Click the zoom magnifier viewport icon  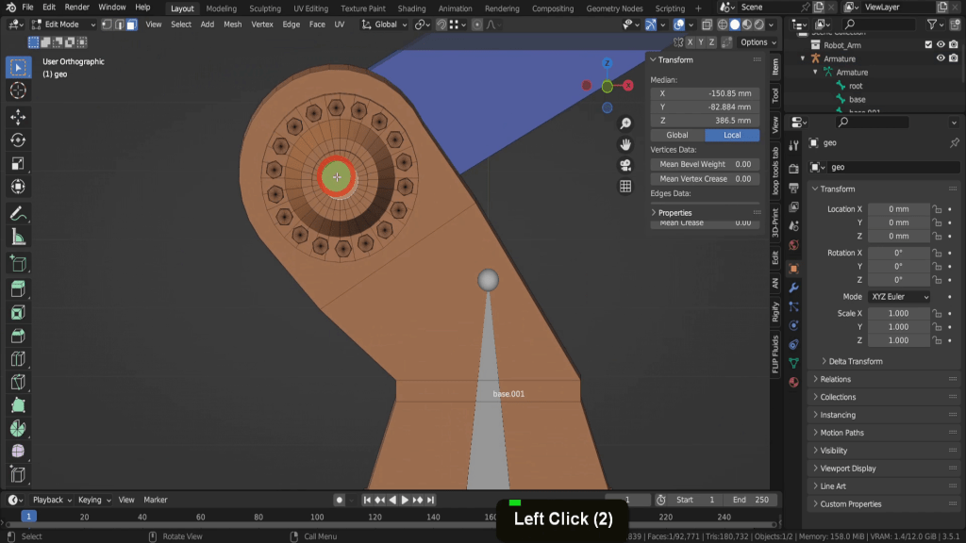click(625, 124)
